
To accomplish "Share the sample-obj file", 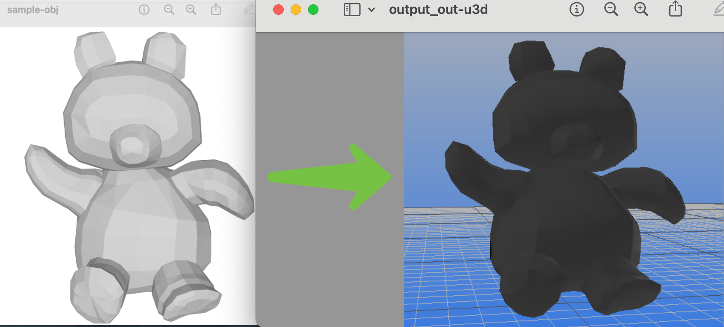I will coord(216,10).
